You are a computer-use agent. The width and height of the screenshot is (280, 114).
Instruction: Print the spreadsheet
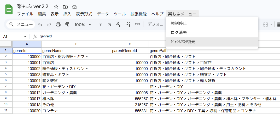point(58,25)
